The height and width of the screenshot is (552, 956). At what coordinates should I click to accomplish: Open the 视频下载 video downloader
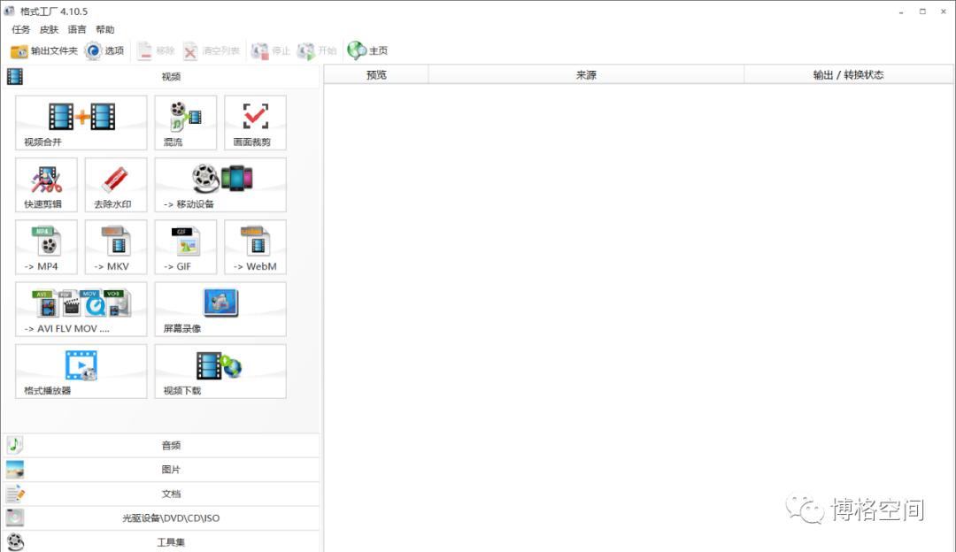click(220, 371)
